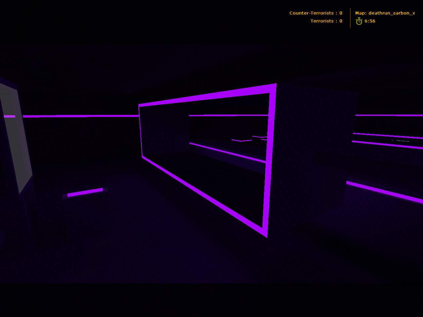Click the vertical divider in the HUD
This screenshot has height=317, width=423.
point(350,18)
